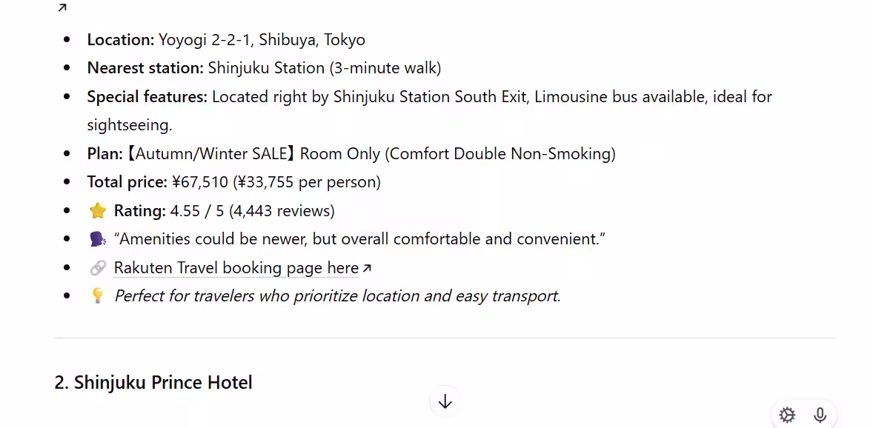
Task: Click the star emoji beside Rating
Action: (98, 211)
